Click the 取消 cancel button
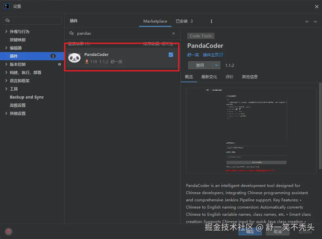322x239 pixels. click(x=278, y=231)
